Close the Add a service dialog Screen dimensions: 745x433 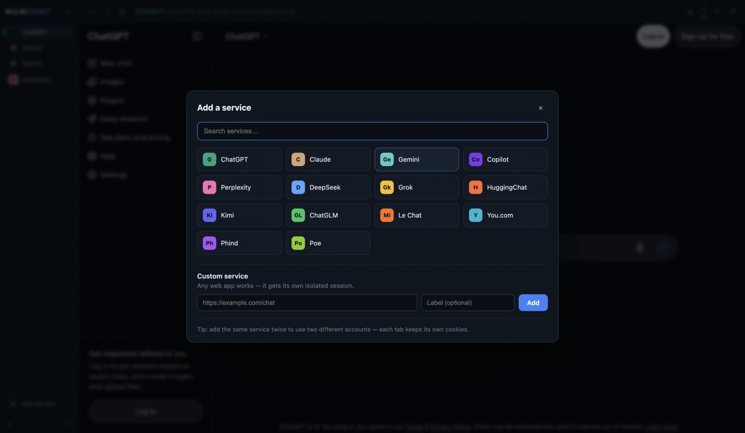point(541,108)
